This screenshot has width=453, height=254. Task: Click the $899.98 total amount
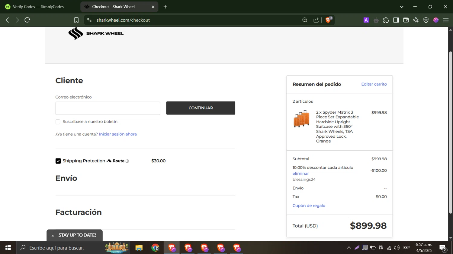pyautogui.click(x=368, y=226)
